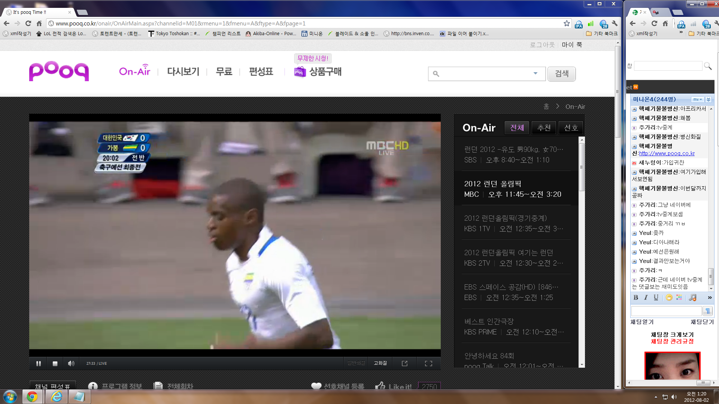Screen dimensions: 719x404
Task: Click the 검색 search button
Action: pyautogui.click(x=561, y=74)
